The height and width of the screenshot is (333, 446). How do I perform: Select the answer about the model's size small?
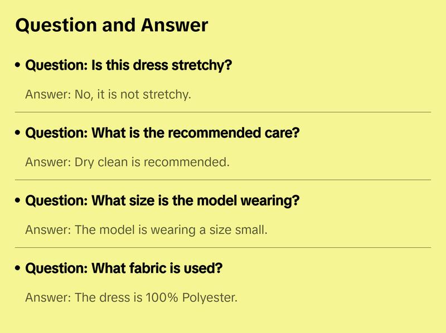(146, 230)
